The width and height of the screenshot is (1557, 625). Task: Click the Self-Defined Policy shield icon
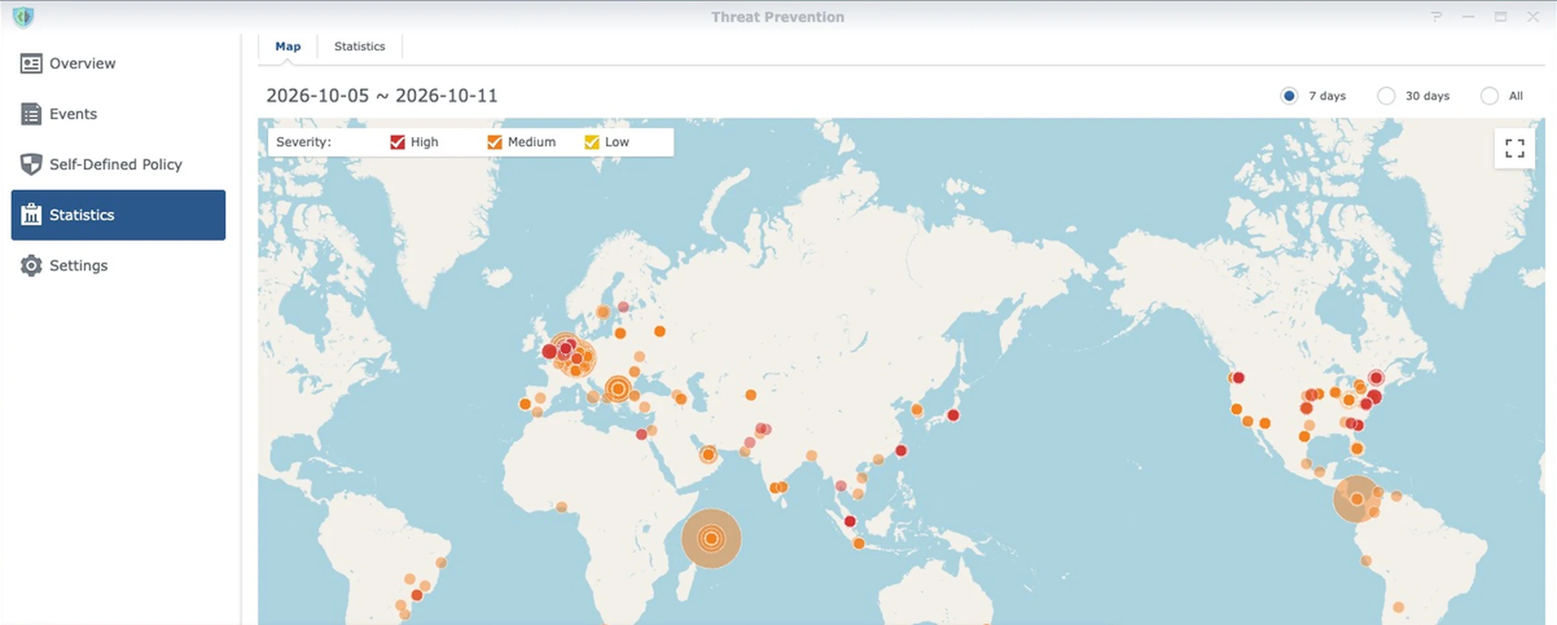pos(30,164)
